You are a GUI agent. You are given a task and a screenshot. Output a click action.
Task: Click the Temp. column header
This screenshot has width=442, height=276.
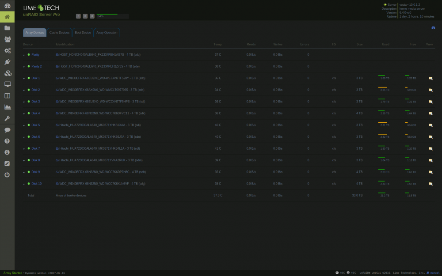pyautogui.click(x=218, y=44)
